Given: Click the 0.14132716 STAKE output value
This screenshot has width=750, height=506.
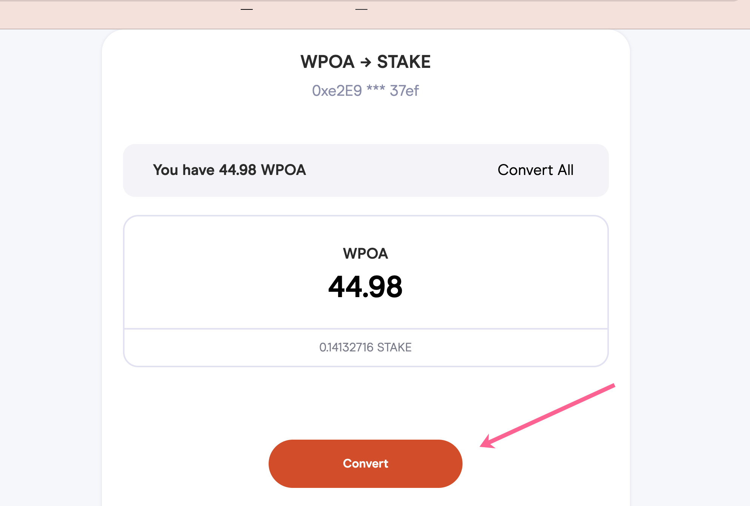Looking at the screenshot, I should [365, 347].
